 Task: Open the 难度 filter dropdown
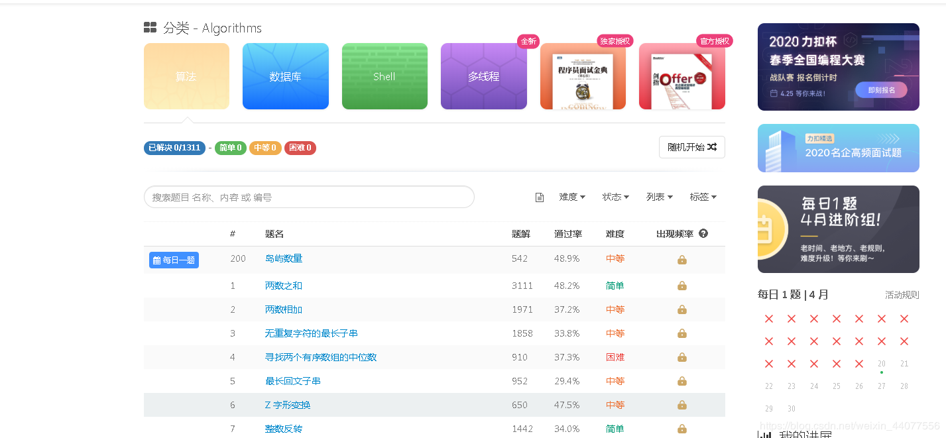pyautogui.click(x=571, y=197)
